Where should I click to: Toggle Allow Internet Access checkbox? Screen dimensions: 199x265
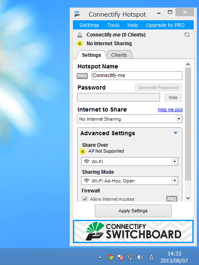click(85, 199)
